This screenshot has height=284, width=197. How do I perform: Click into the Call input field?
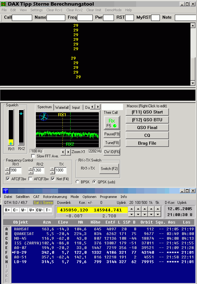pyautogui.click(x=22, y=18)
